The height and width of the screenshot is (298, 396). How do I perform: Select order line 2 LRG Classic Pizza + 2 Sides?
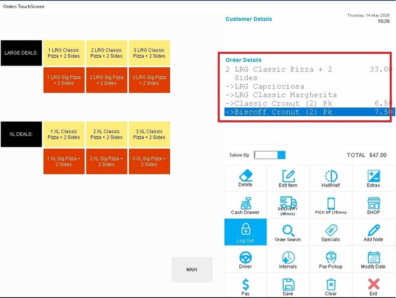pyautogui.click(x=309, y=73)
